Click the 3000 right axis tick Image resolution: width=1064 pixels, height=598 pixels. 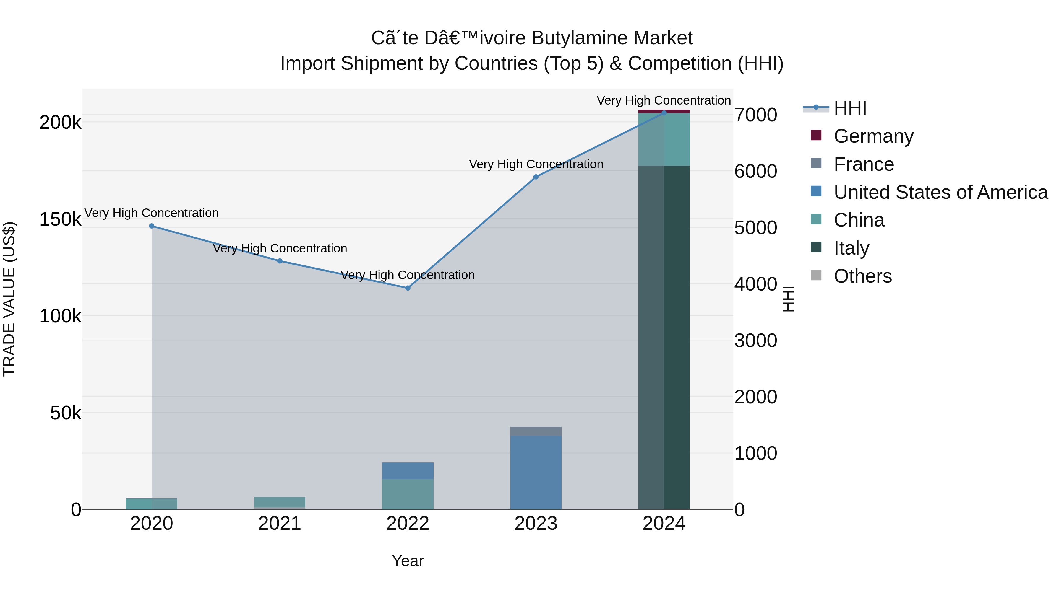(756, 340)
